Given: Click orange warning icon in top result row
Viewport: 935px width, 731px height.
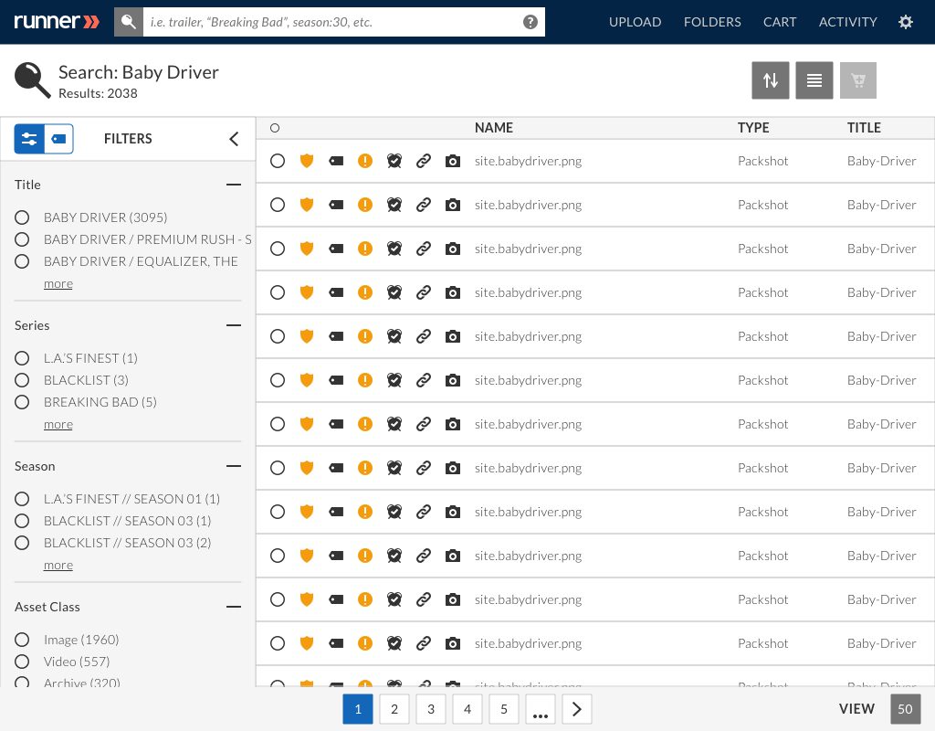Looking at the screenshot, I should click(x=365, y=161).
